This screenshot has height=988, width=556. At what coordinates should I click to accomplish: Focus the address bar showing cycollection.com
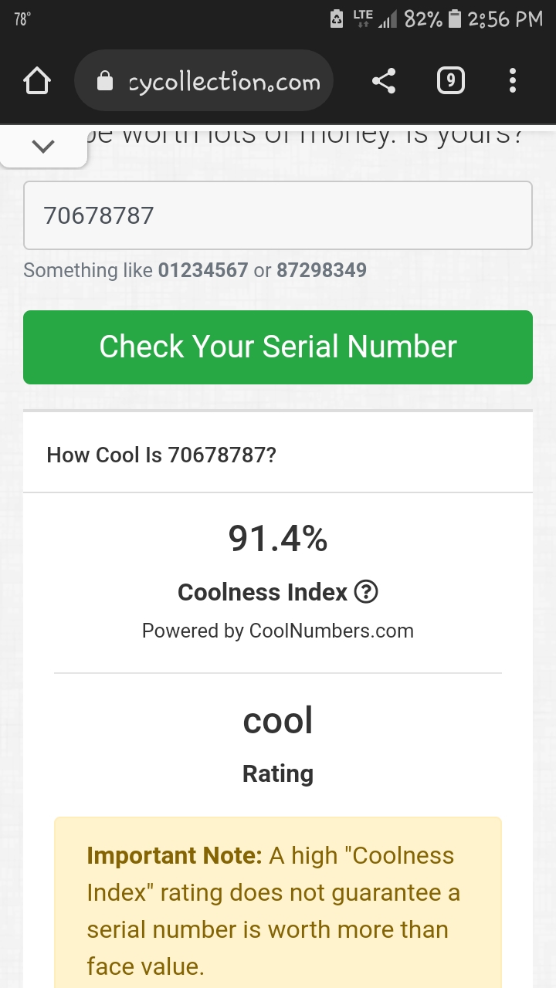point(224,82)
